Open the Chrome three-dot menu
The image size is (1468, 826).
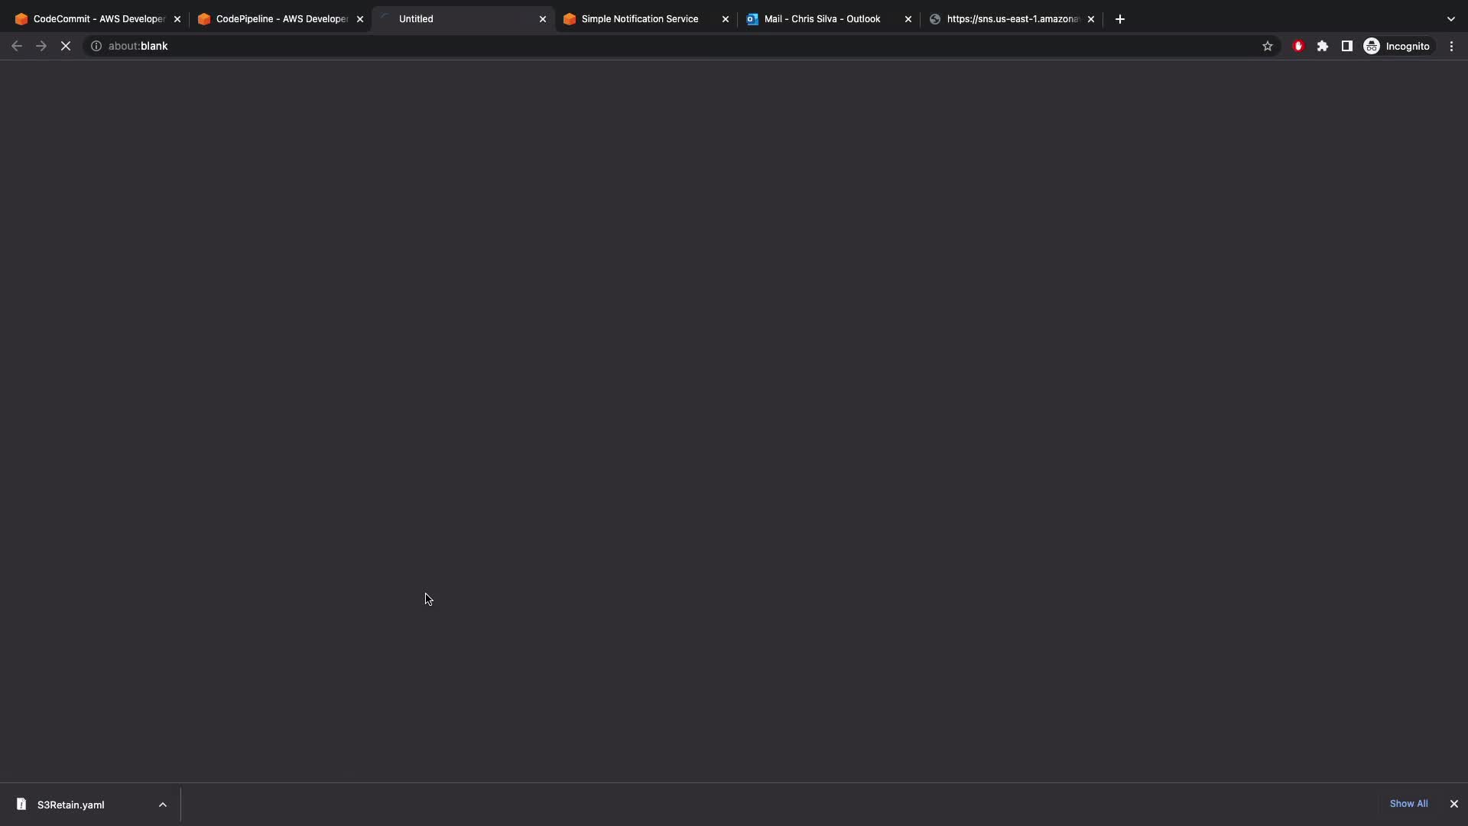tap(1451, 46)
